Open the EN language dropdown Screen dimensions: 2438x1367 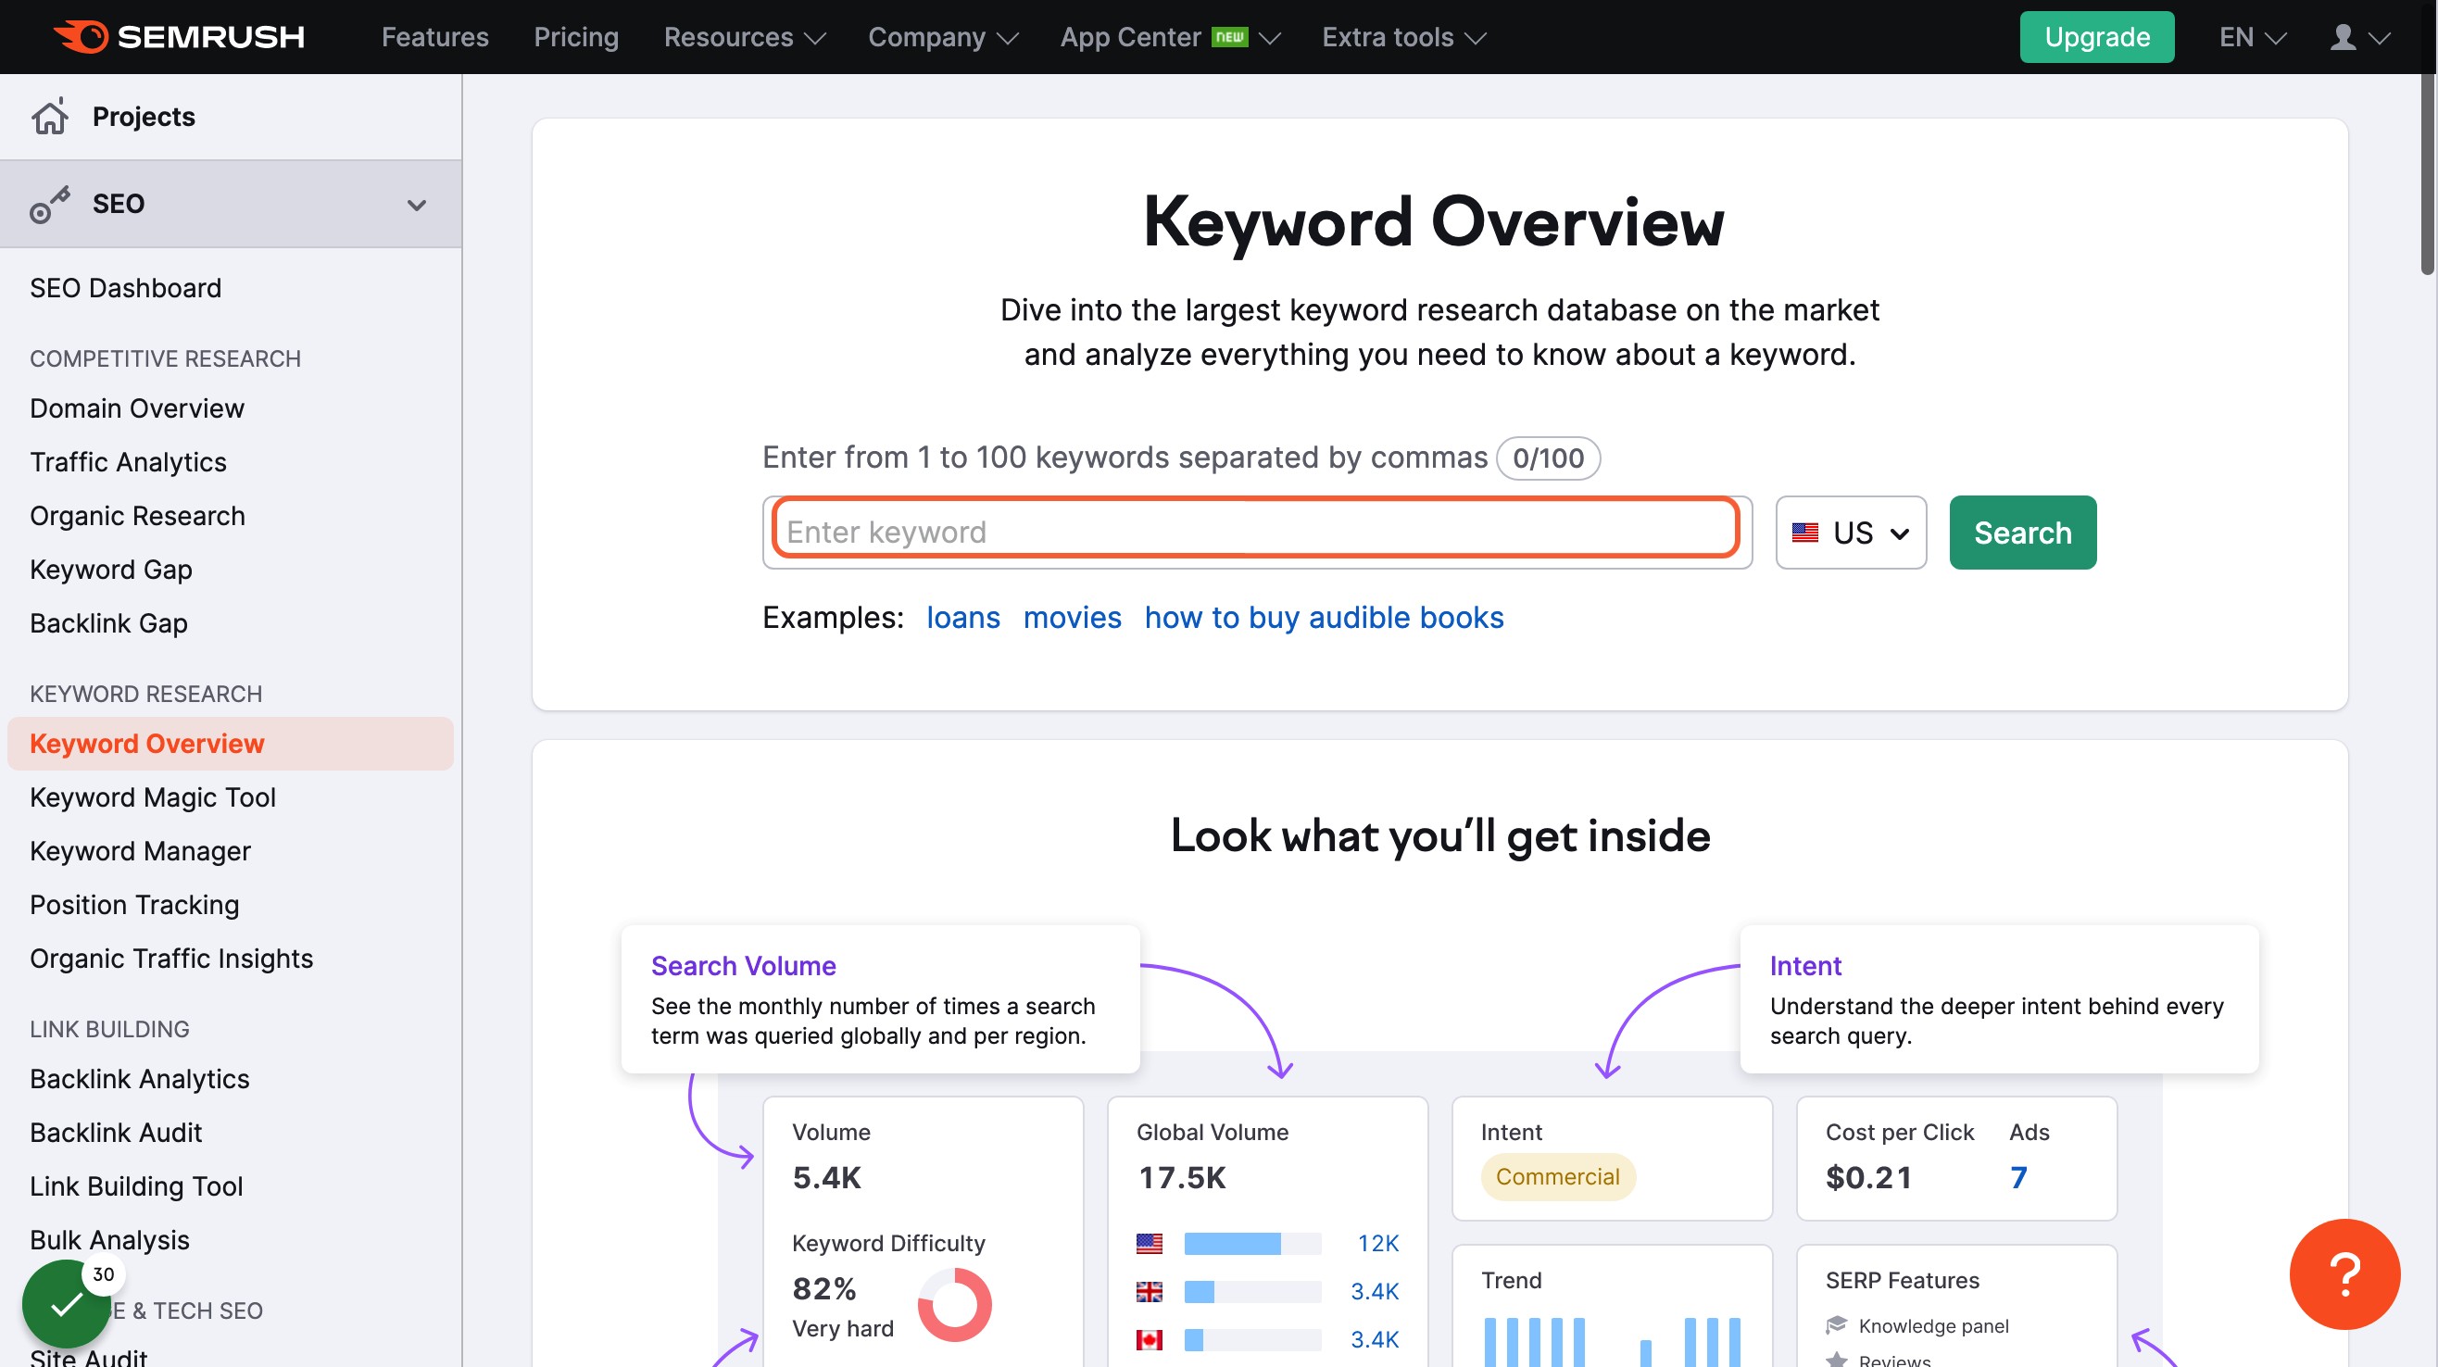point(2253,37)
